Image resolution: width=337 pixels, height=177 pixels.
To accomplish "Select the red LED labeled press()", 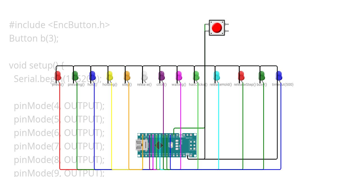I will pyautogui.click(x=58, y=76).
